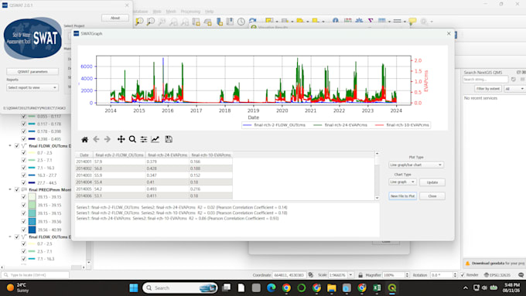Go back to previous graph view
This screenshot has height=296, width=526.
coord(96,139)
